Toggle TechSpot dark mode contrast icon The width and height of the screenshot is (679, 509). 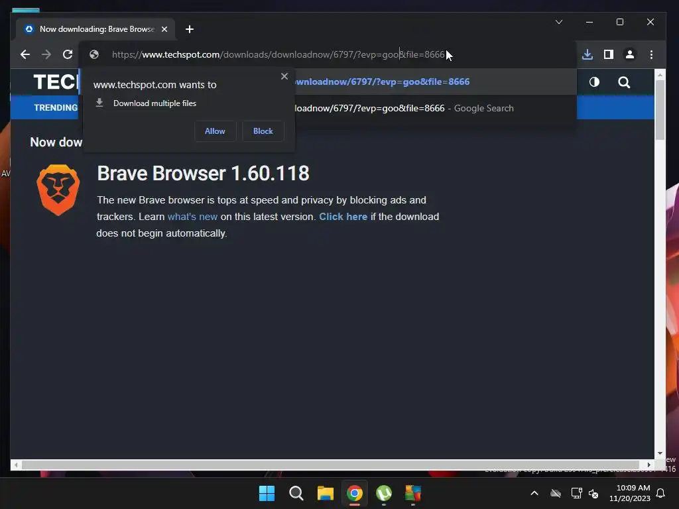594,82
